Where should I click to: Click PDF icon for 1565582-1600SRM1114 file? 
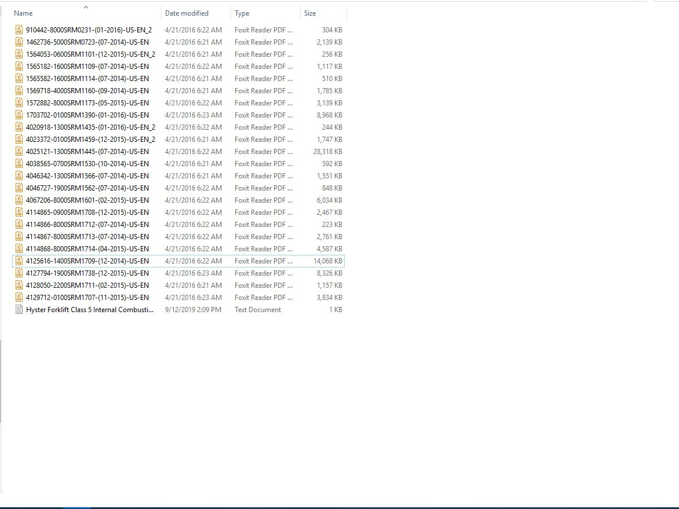coord(19,78)
